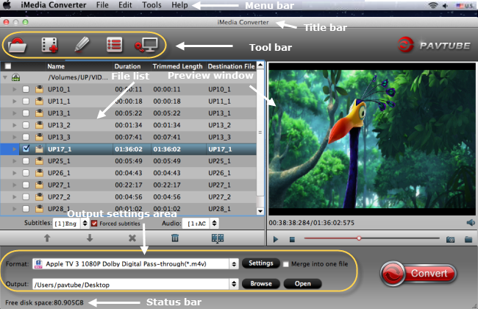Move item up with the up arrow
This screenshot has height=309, width=478.
(x=47, y=238)
